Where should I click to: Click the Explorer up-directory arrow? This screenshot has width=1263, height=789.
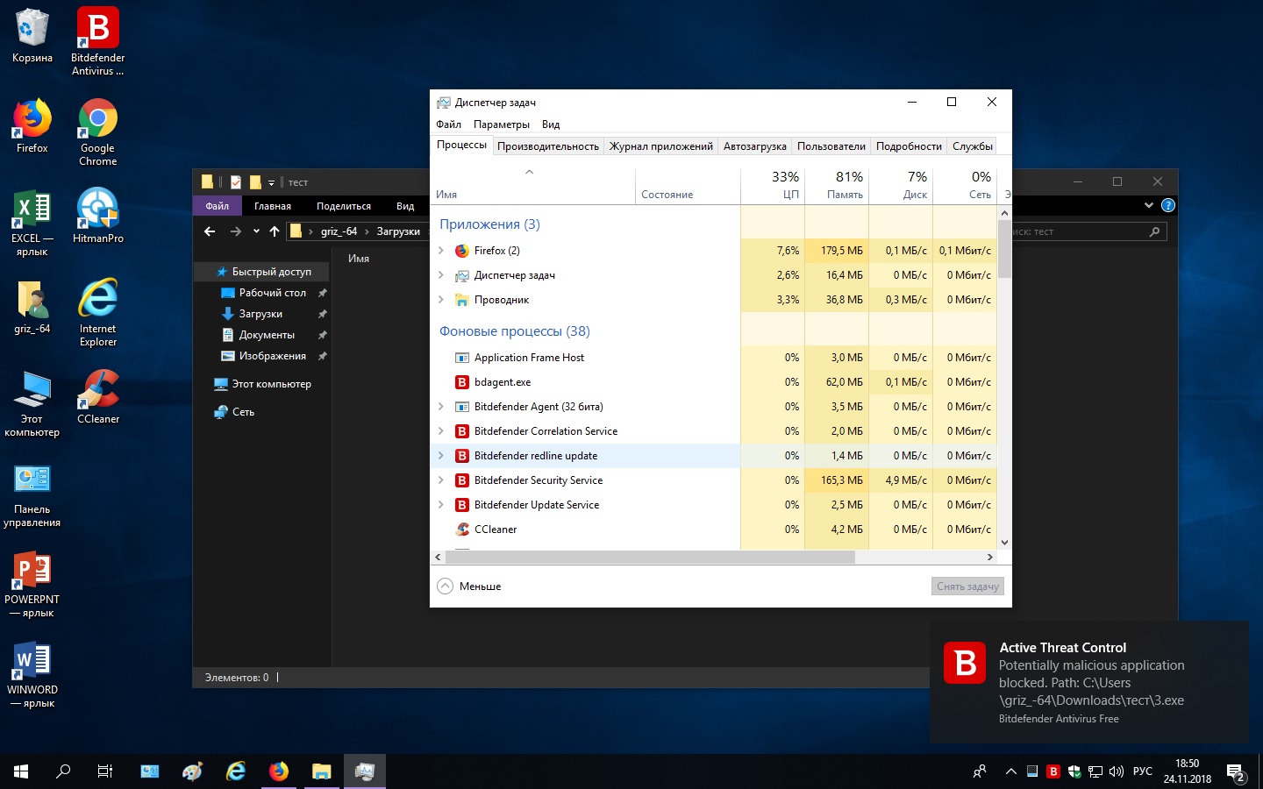coord(275,231)
